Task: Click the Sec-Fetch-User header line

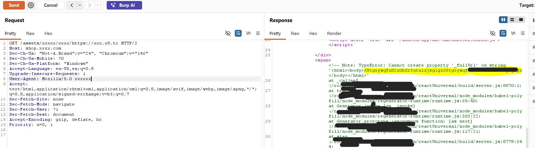Action: (34, 109)
